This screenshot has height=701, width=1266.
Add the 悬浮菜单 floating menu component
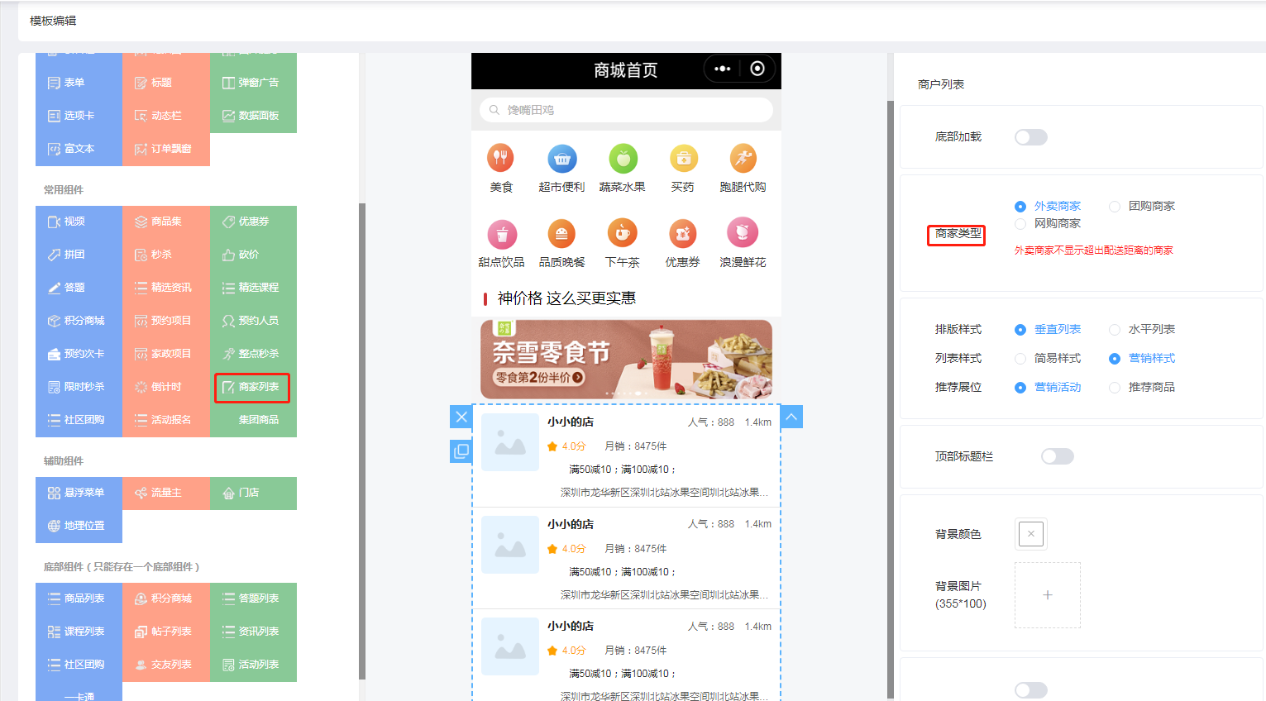coord(79,493)
